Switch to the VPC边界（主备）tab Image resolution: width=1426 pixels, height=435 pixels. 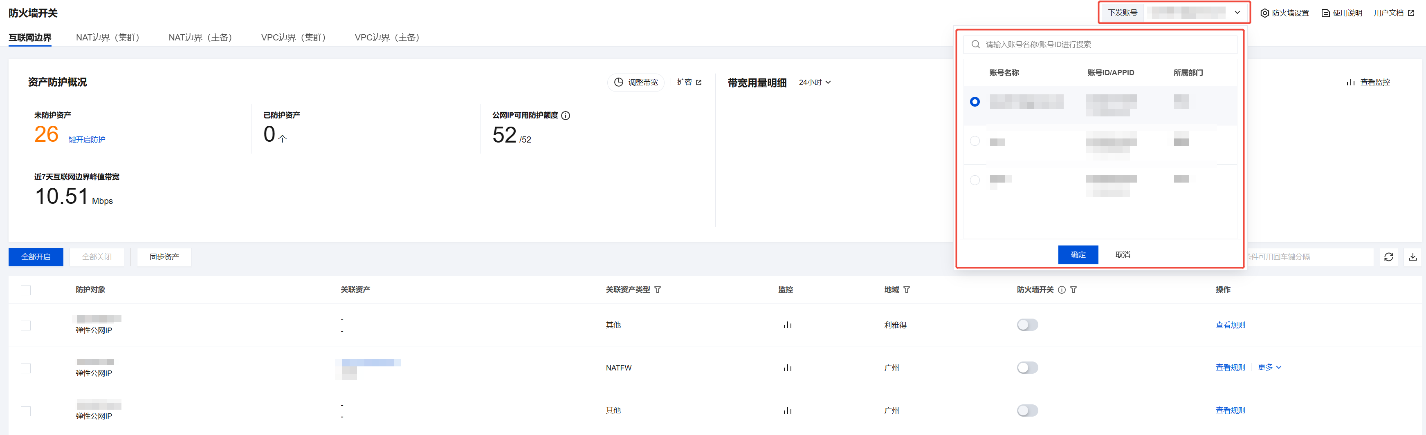387,38
